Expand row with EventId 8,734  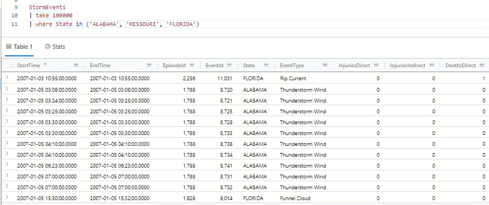pos(7,155)
